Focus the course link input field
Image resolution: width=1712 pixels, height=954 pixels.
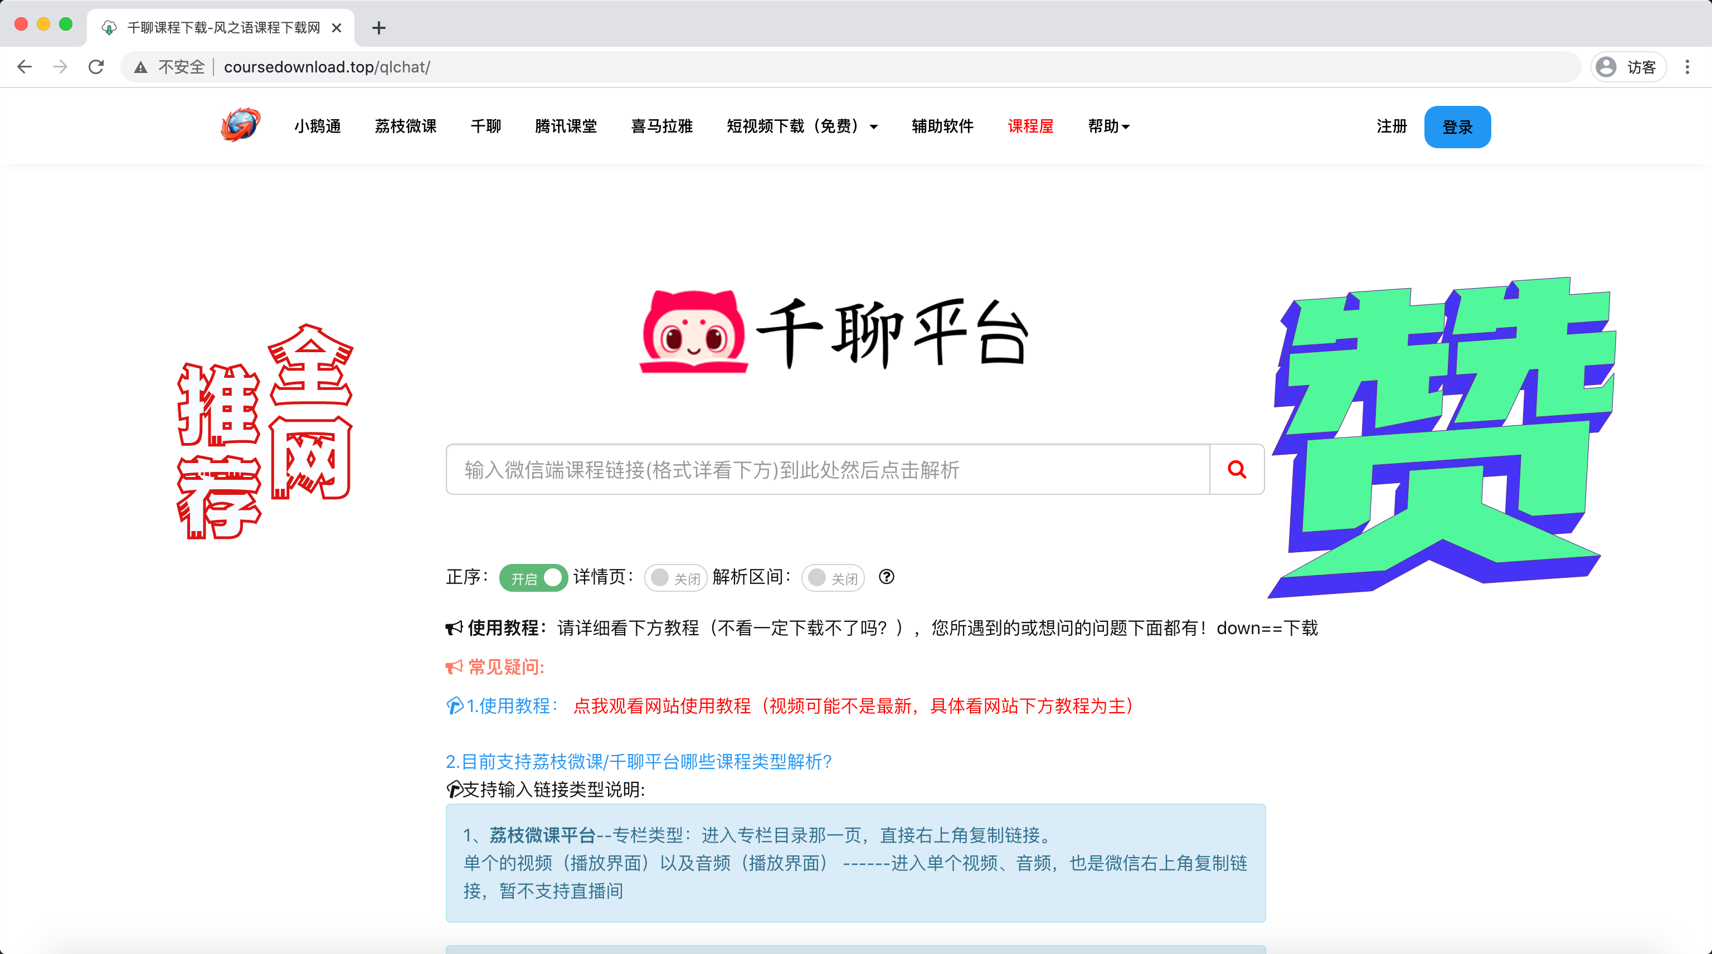coord(828,469)
